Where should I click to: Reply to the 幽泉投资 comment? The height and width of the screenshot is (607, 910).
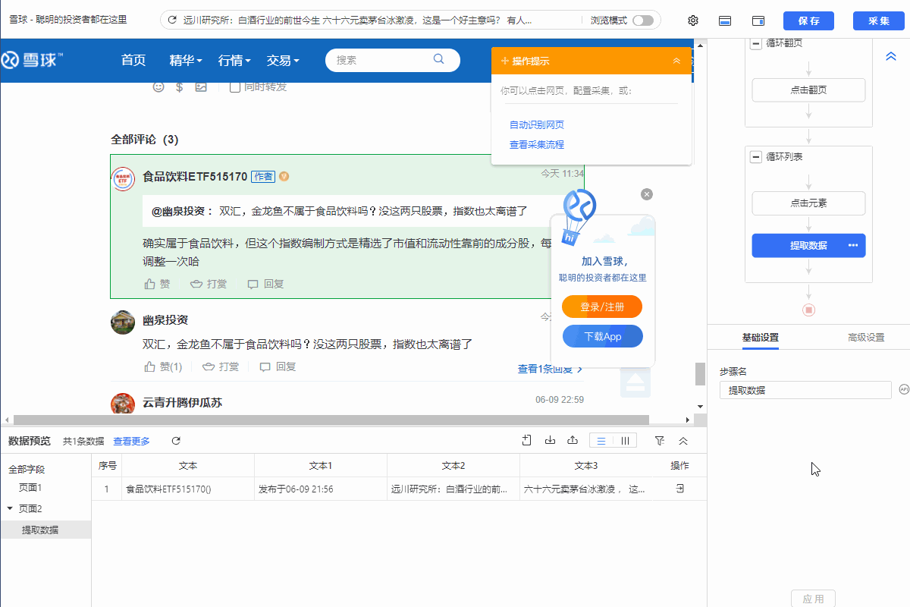point(278,366)
